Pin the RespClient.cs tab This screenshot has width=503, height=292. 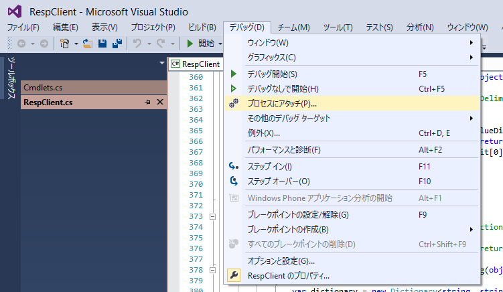coord(147,102)
